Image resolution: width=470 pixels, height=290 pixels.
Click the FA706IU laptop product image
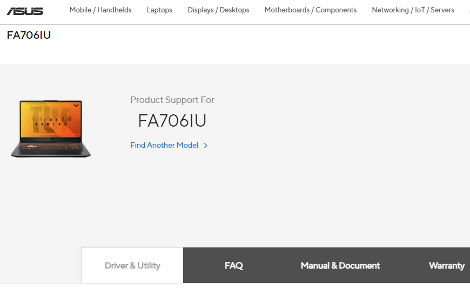click(x=51, y=128)
